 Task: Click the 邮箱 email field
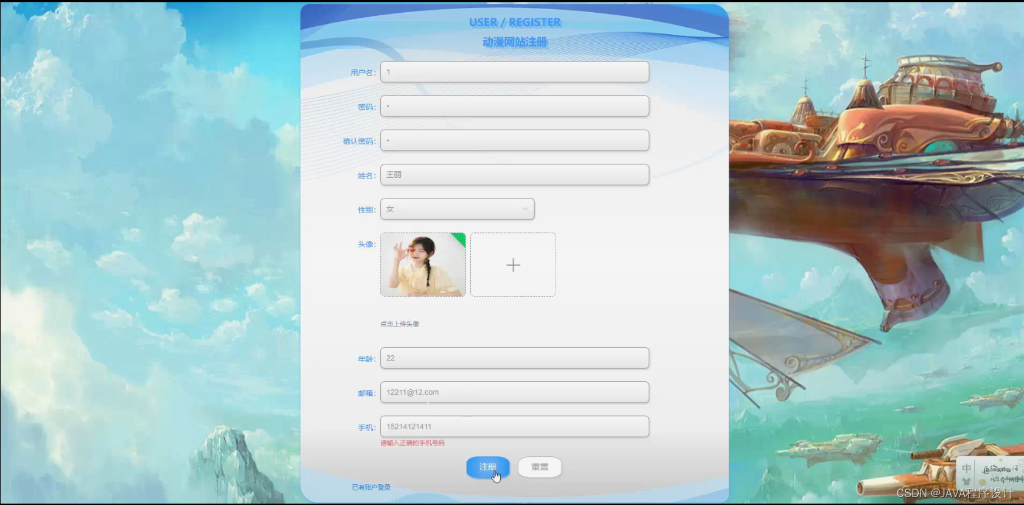[514, 392]
